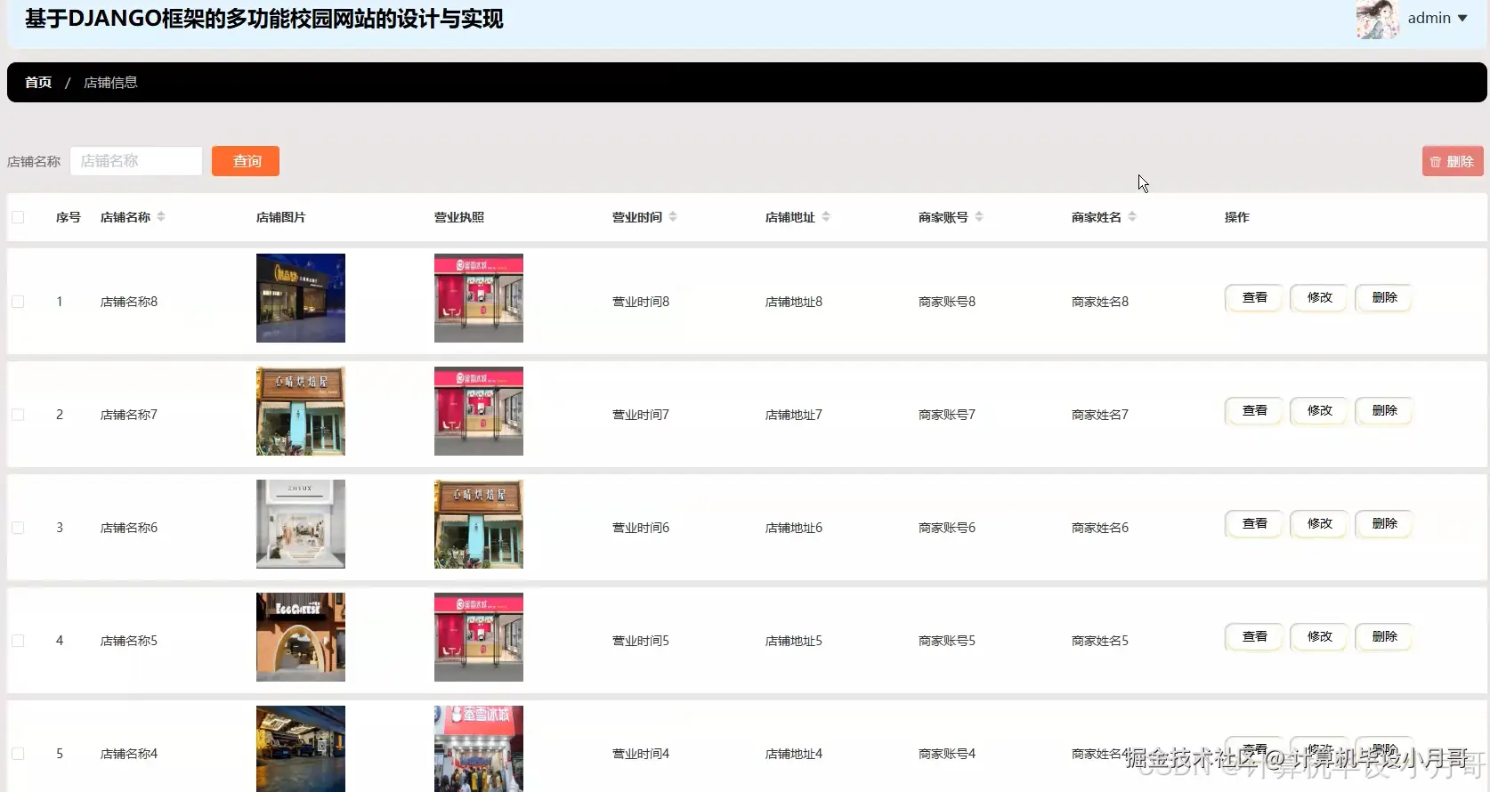Open store image thumbnail of 店铺名称5

[x=301, y=637]
